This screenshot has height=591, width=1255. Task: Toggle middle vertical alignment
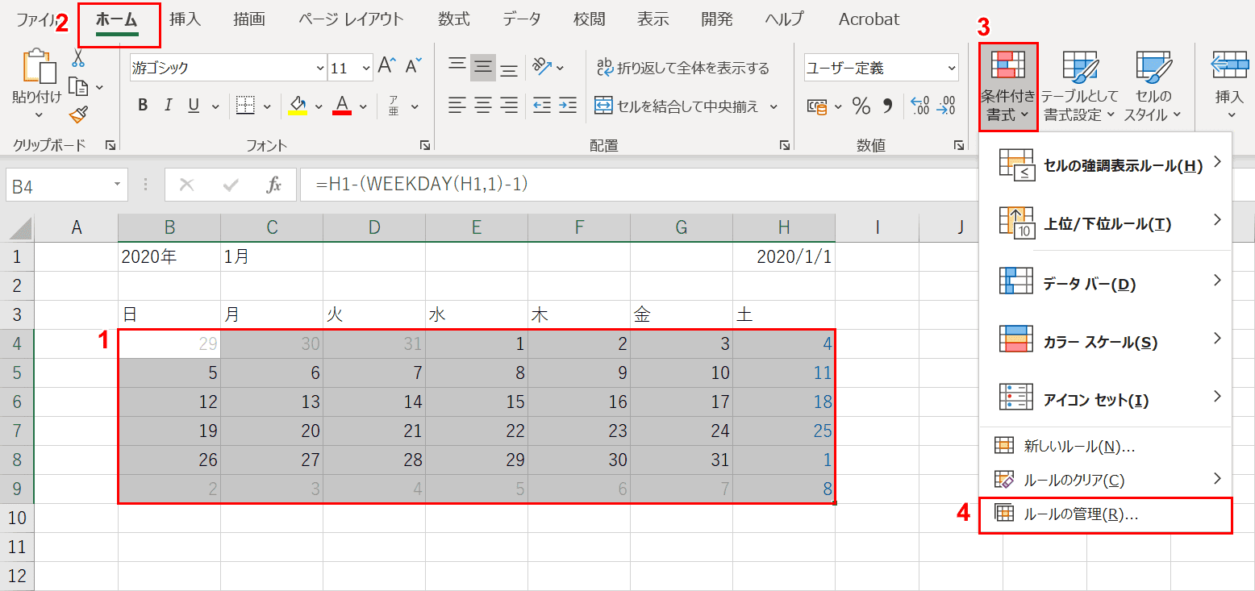pyautogui.click(x=483, y=67)
